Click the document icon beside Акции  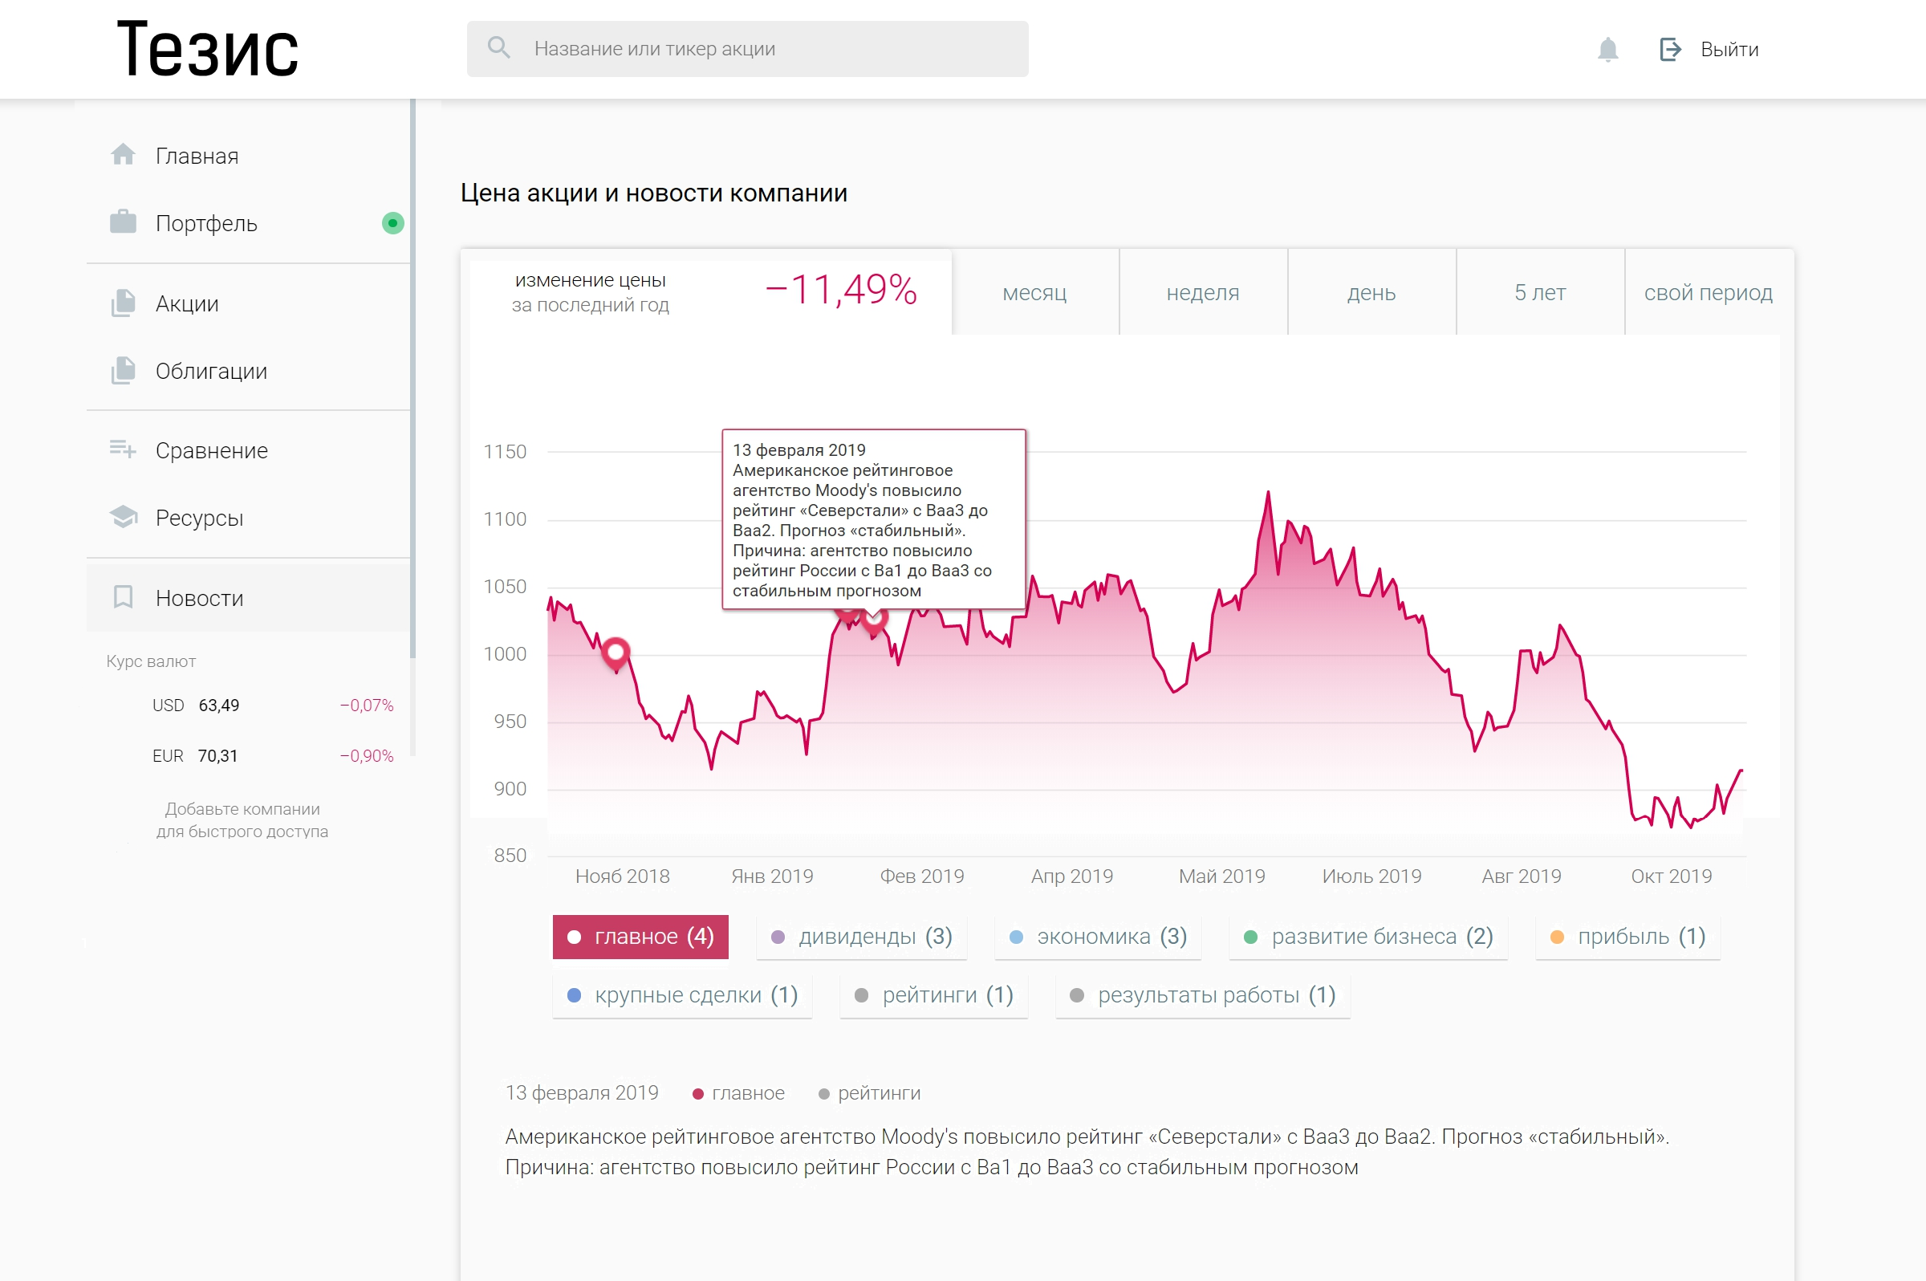123,303
